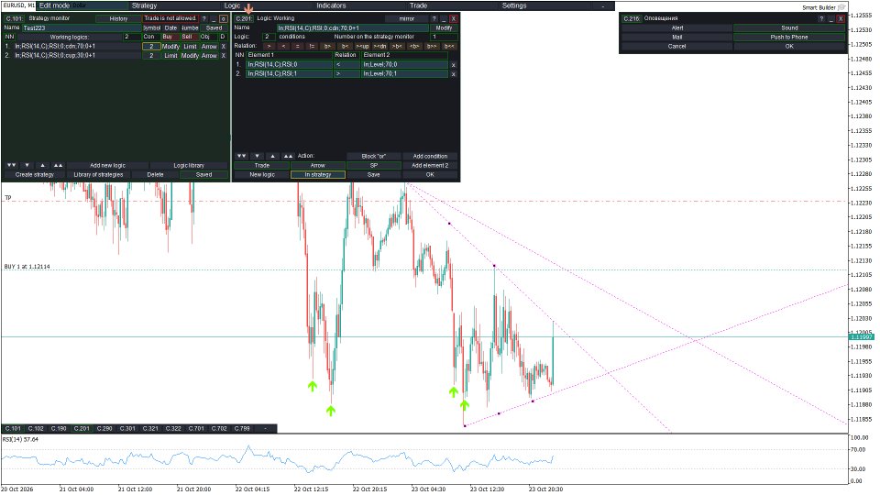
Task: Select the <b> relation button
Action: (x=414, y=46)
